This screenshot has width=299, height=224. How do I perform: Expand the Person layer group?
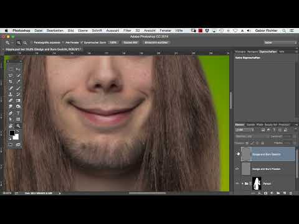[x=242, y=184]
